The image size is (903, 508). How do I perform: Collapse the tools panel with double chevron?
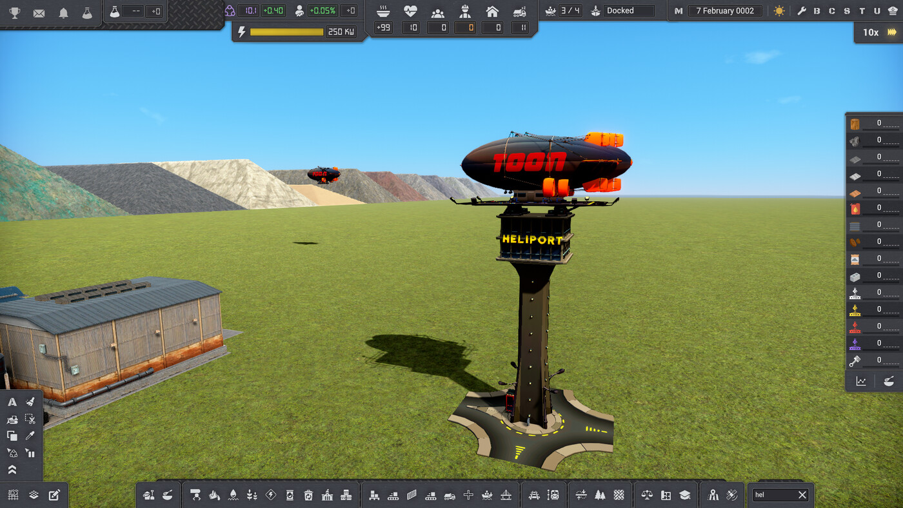coord(12,470)
